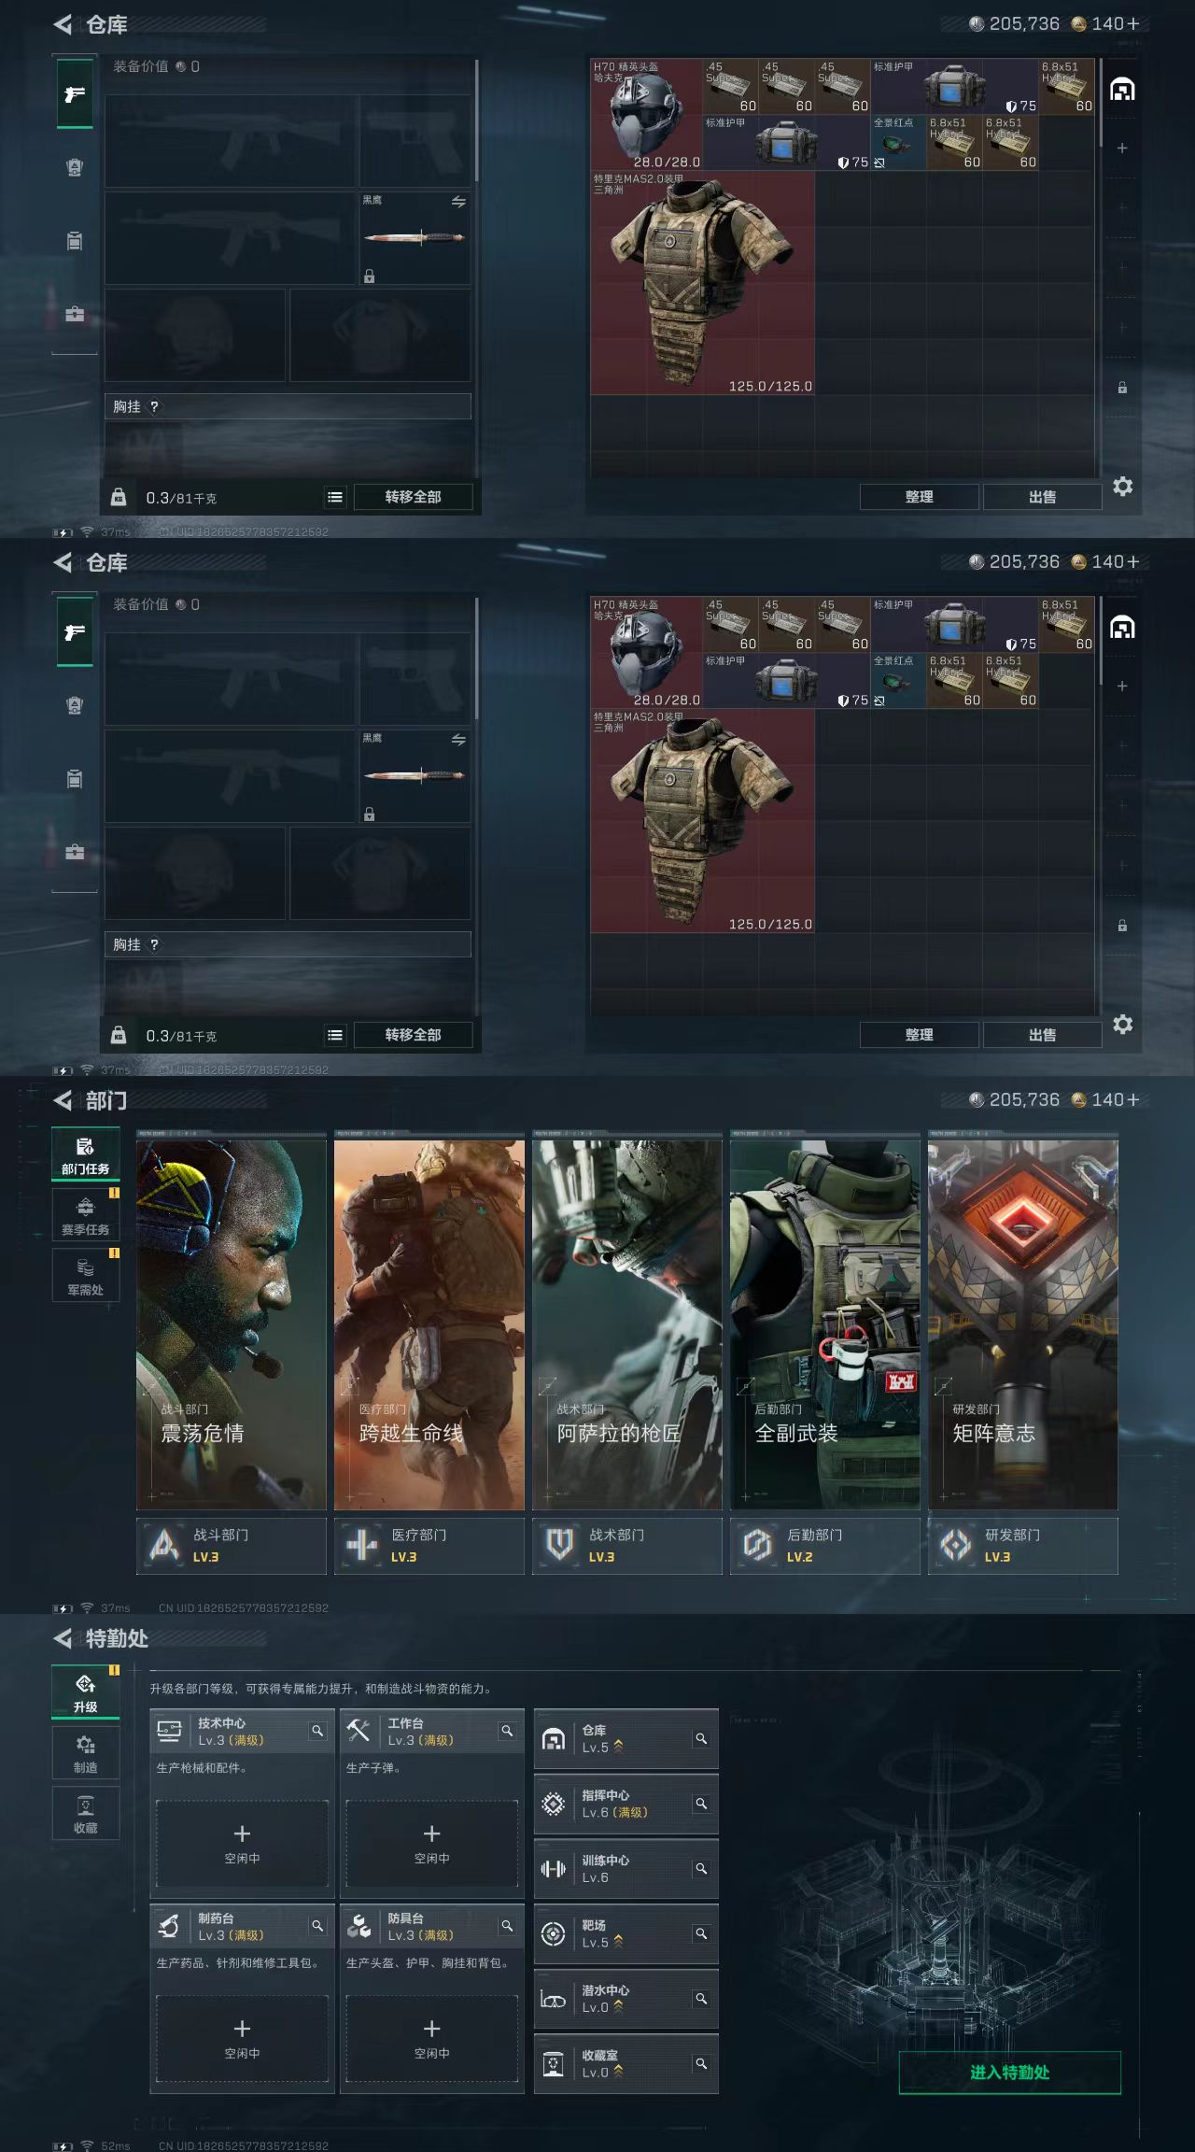Image resolution: width=1195 pixels, height=2152 pixels.
Task: Open list view icon beside 转移全部, top 仓库 screen
Action: 335,498
